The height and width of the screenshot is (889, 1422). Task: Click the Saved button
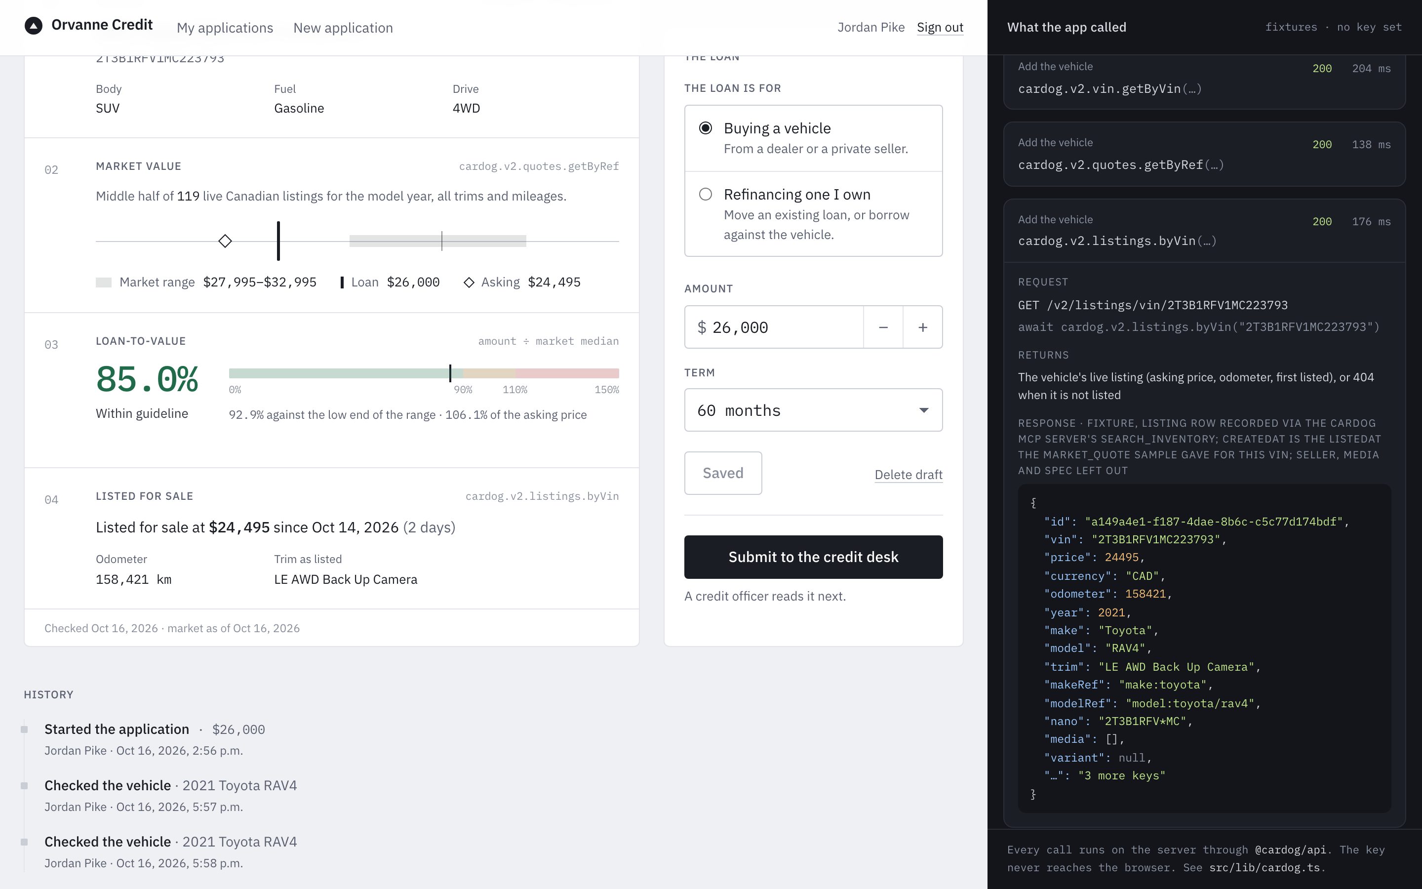tap(723, 473)
